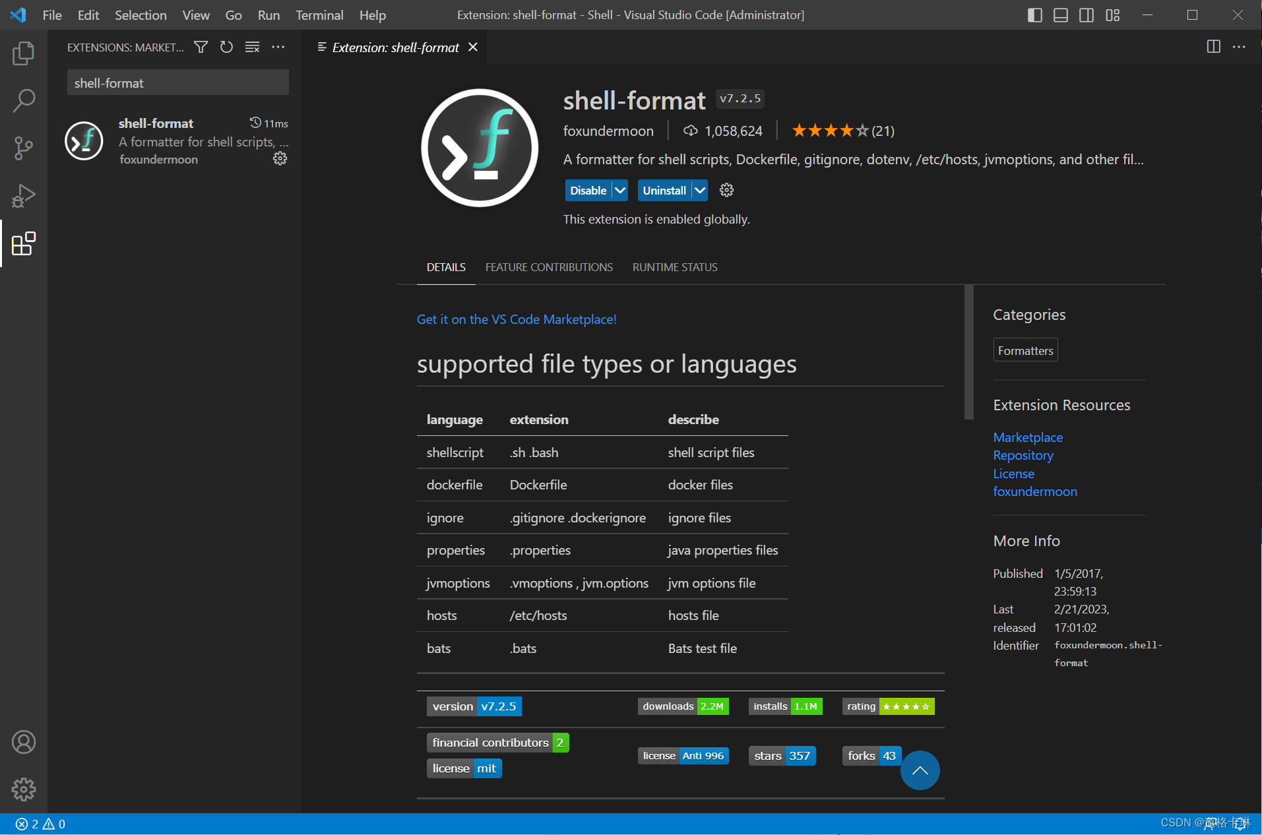The height and width of the screenshot is (835, 1262).
Task: Open the Edit menu
Action: pyautogui.click(x=88, y=15)
